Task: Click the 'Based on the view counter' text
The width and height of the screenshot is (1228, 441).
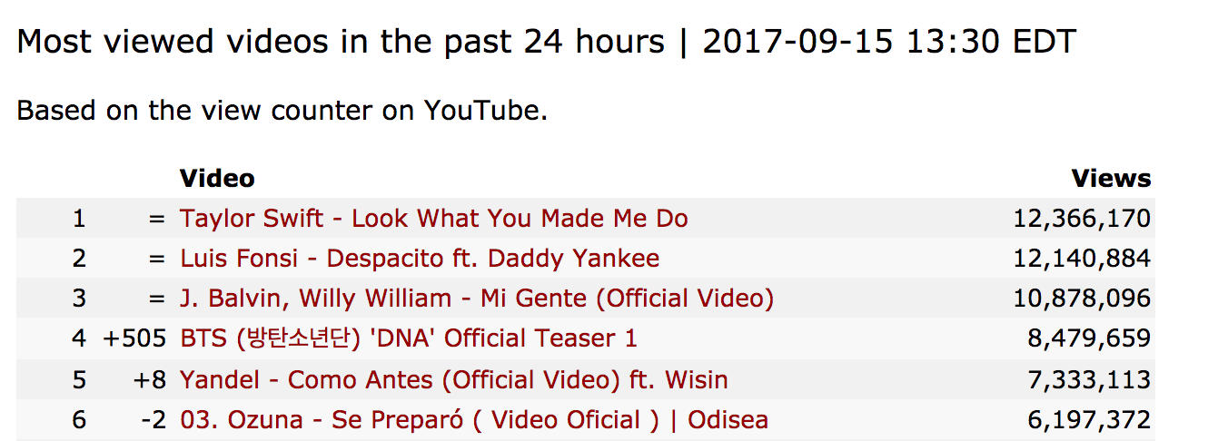Action: click(282, 111)
